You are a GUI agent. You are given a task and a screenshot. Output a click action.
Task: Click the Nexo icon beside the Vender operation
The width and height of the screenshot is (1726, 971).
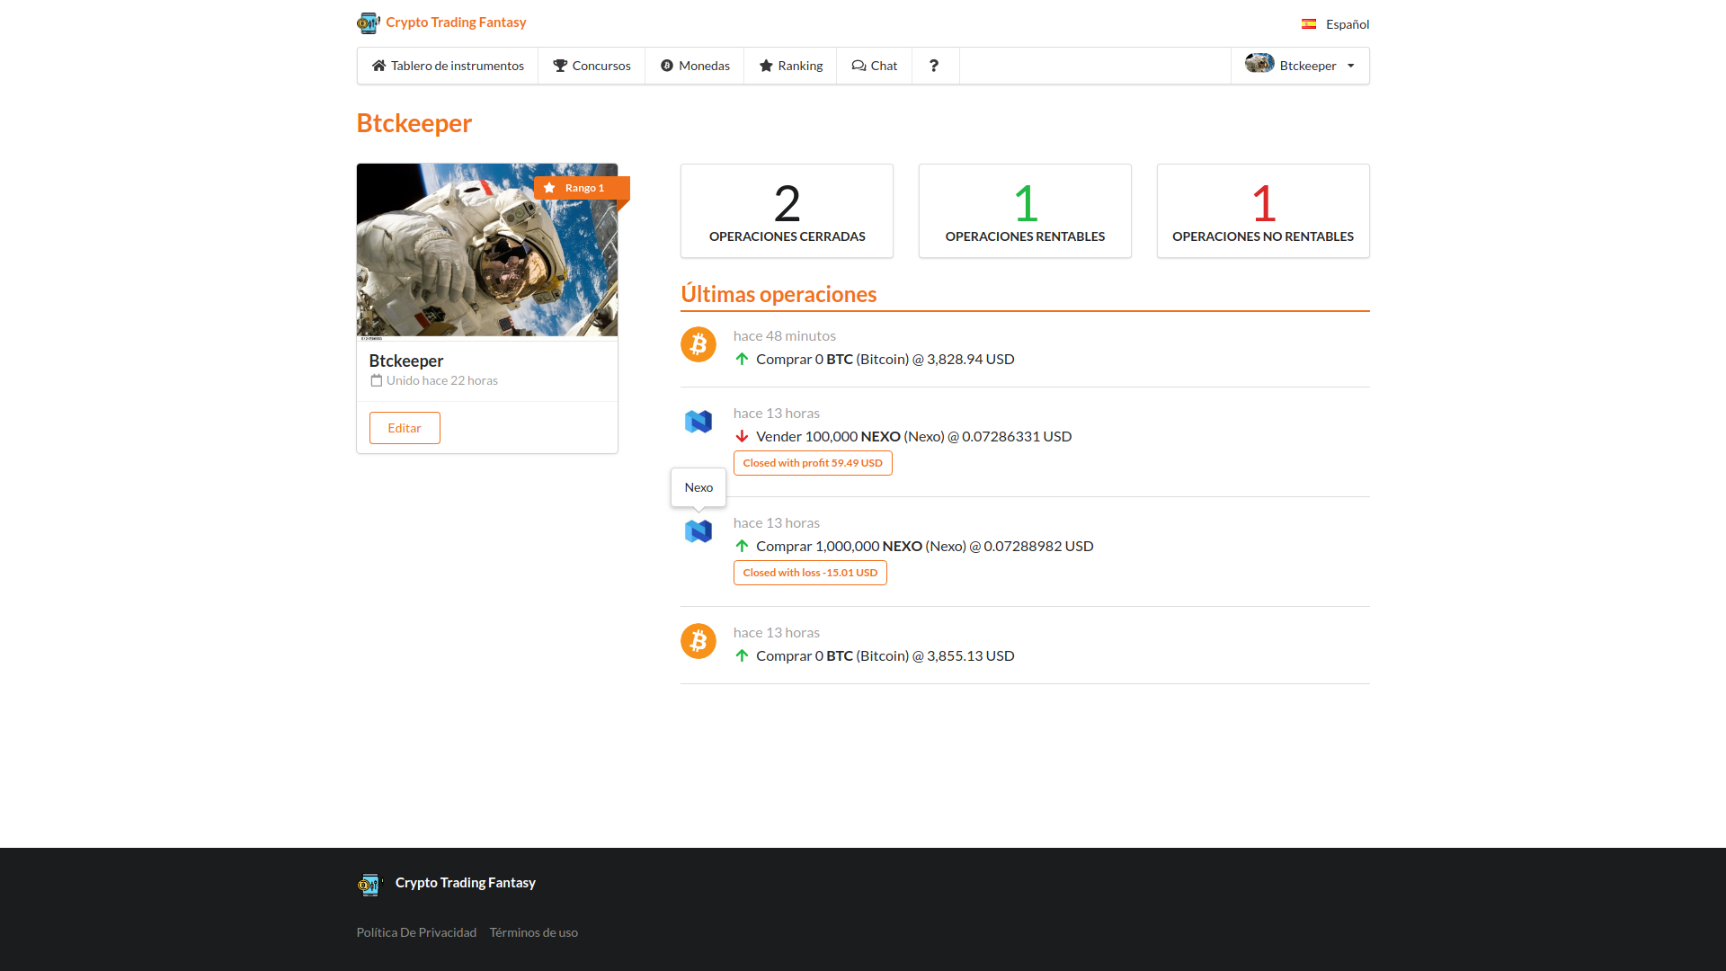(698, 422)
